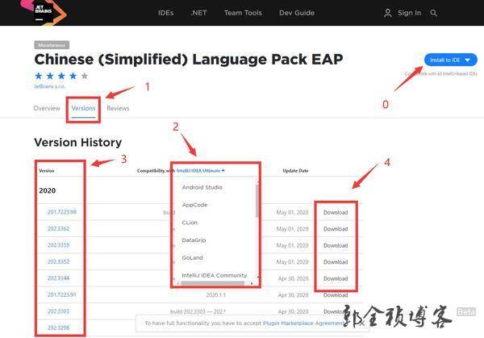
Task: Switch to the Reviews tab
Action: point(118,108)
